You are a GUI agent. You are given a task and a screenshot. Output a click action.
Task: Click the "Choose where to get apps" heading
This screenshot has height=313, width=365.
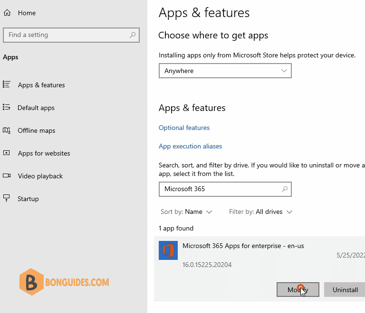[213, 36]
